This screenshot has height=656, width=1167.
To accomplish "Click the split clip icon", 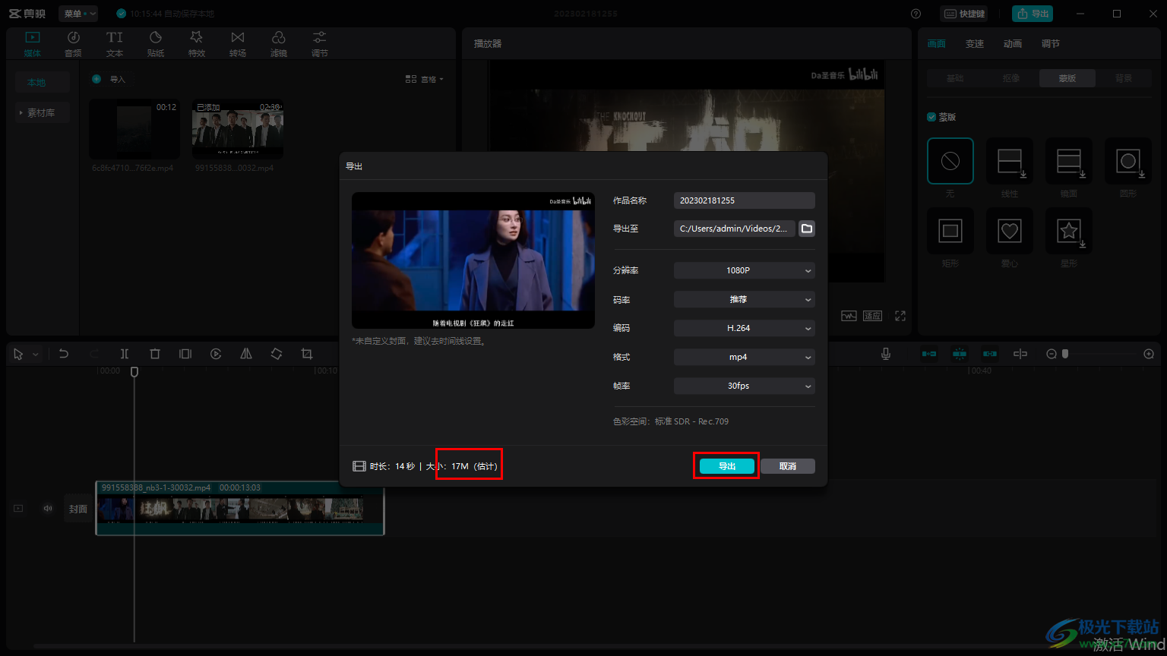I will (125, 354).
